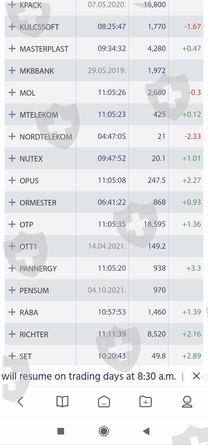This screenshot has height=445, width=208.
Task: Click the RABA change value +1.39
Action: [191, 312]
